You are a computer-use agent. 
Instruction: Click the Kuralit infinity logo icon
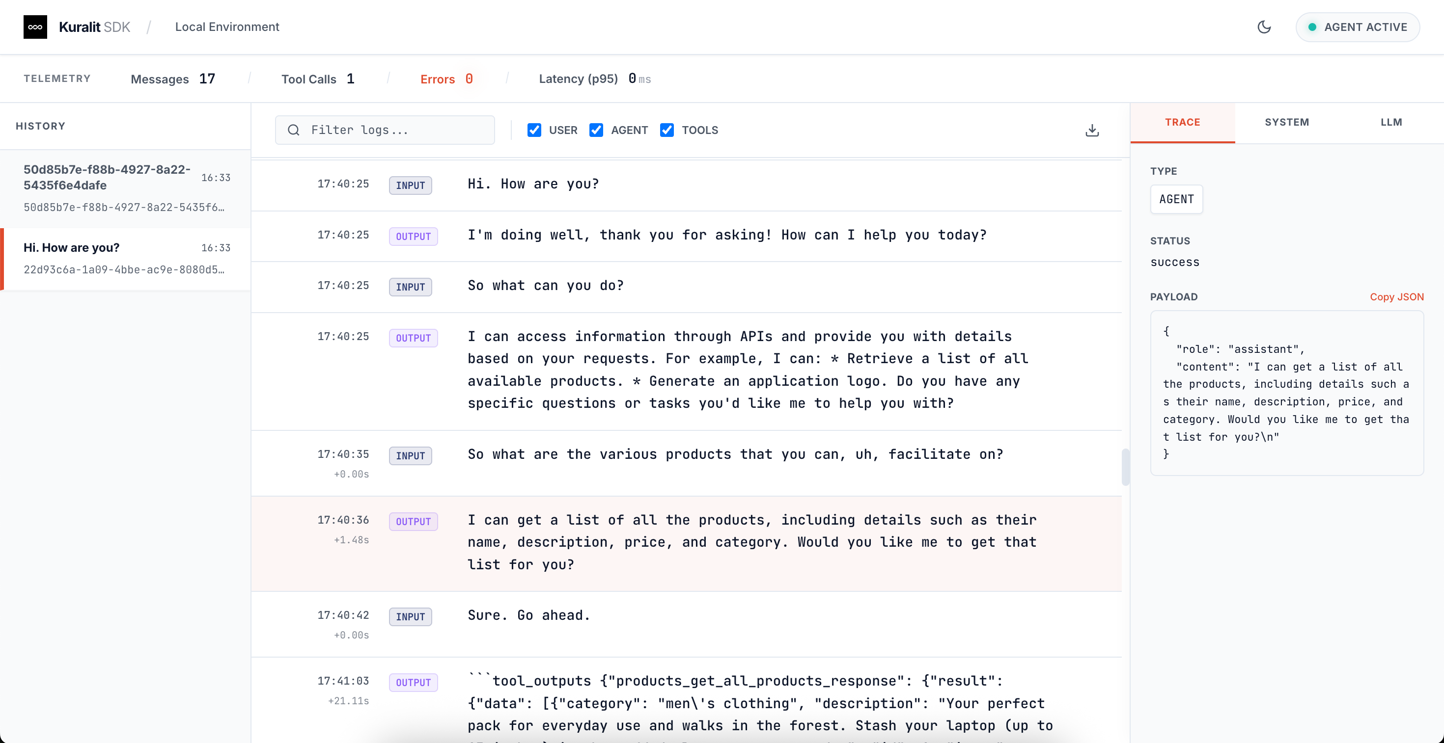click(35, 27)
